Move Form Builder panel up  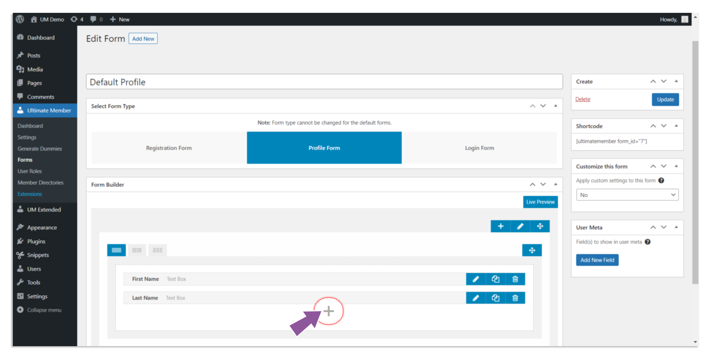tap(532, 184)
